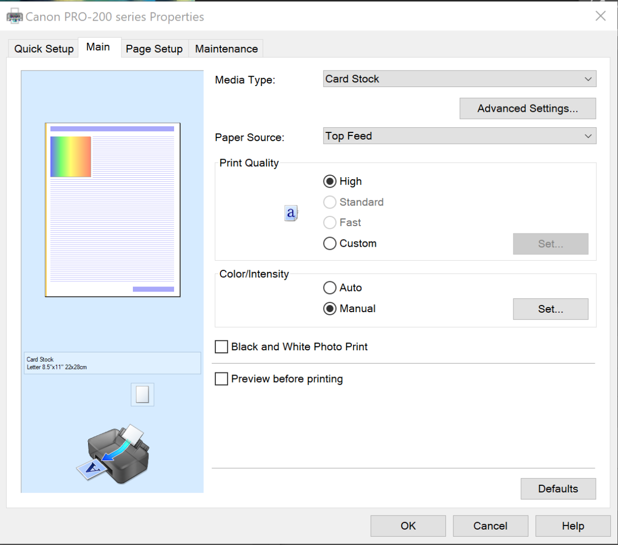
Task: Click the Paper Source label
Action: pos(250,138)
